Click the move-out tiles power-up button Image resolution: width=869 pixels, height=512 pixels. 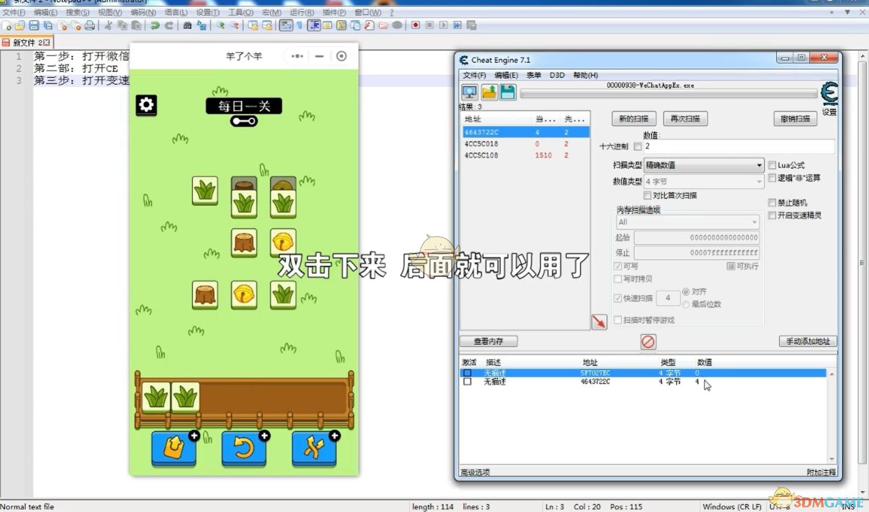coord(174,448)
